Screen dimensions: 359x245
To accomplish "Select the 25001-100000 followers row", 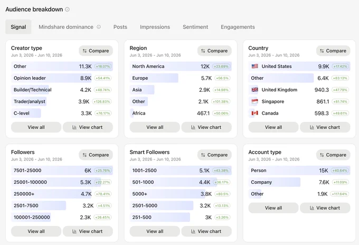I will (x=62, y=182).
